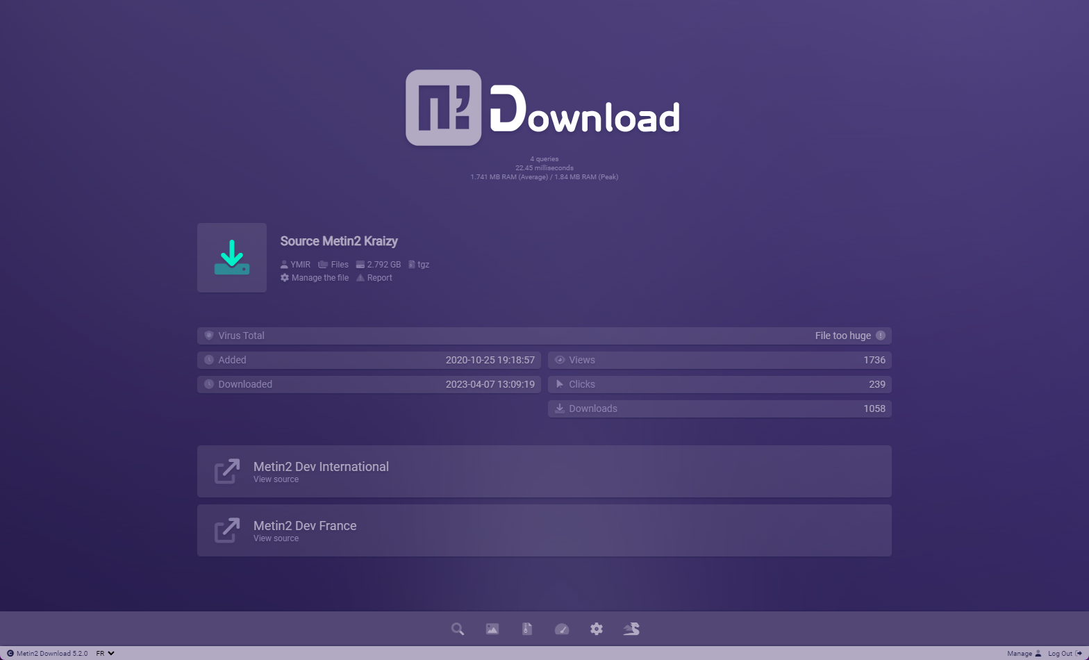This screenshot has height=660, width=1089.
Task: Open the Metin2 Dev France source link
Action: point(544,530)
